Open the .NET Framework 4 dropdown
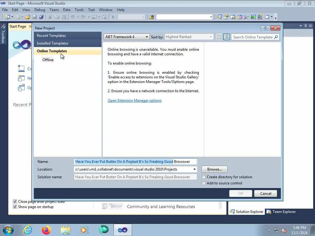Screen dimensions: 315x236 click(x=126, y=37)
